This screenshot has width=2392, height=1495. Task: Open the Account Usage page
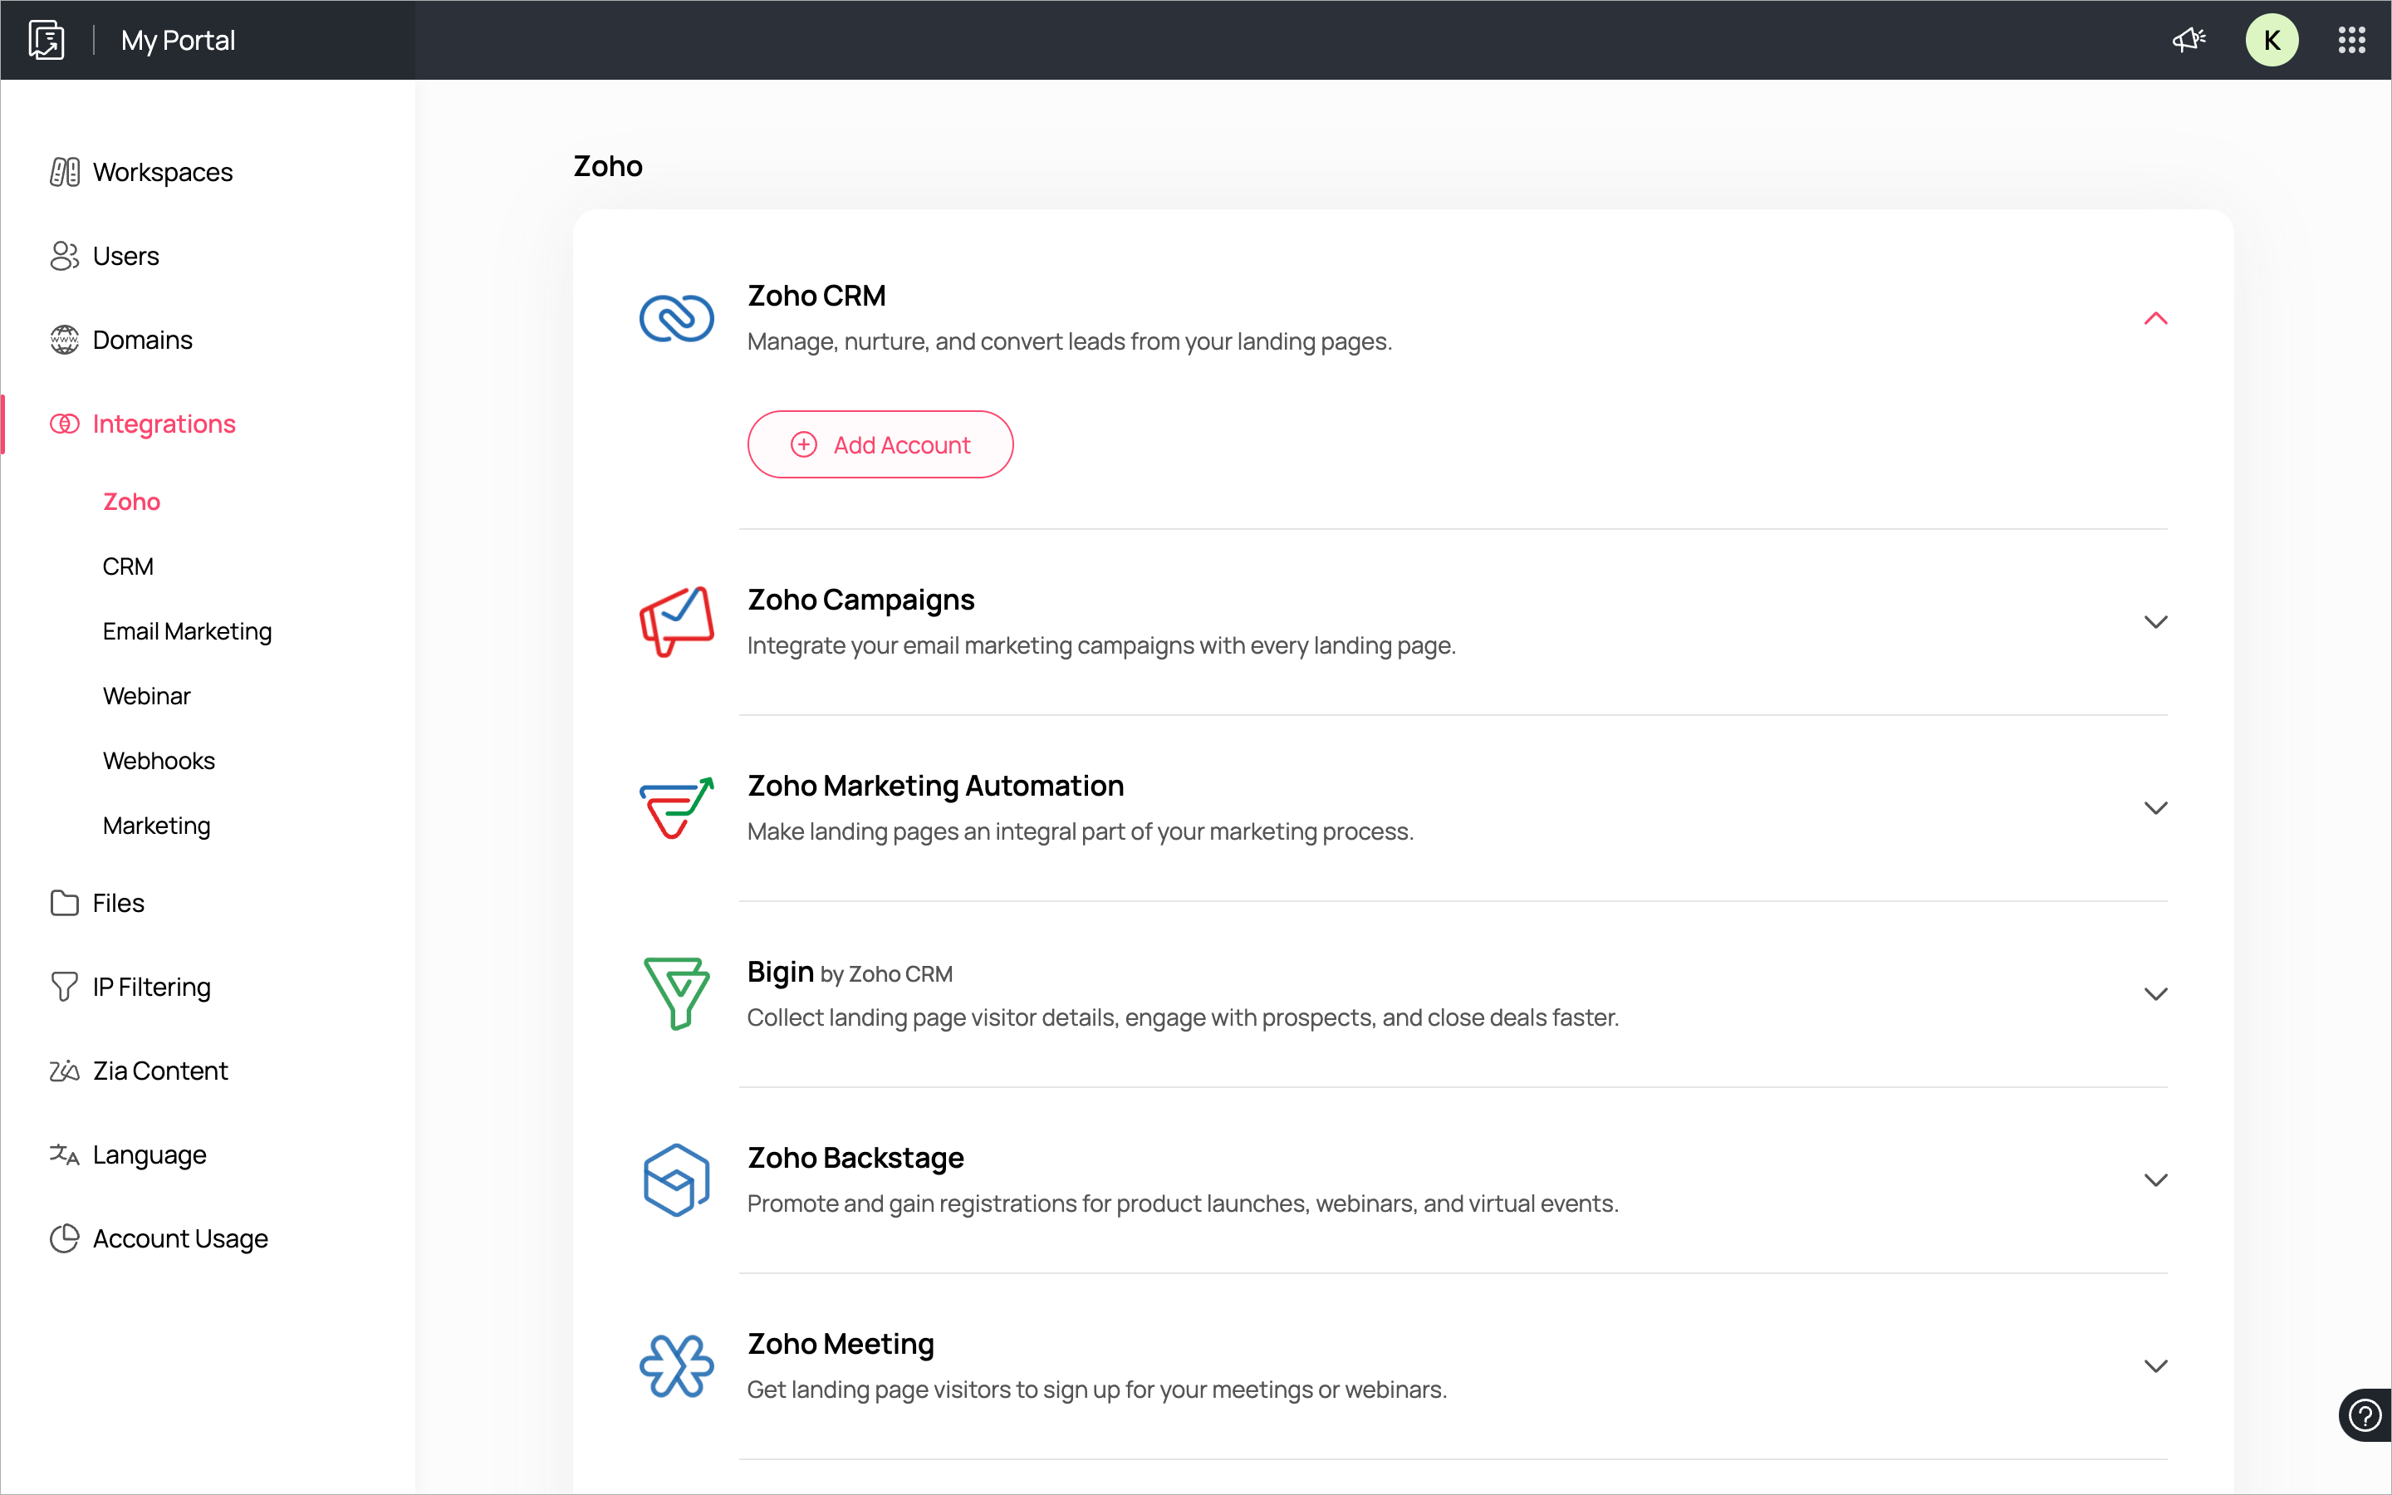pyautogui.click(x=180, y=1239)
